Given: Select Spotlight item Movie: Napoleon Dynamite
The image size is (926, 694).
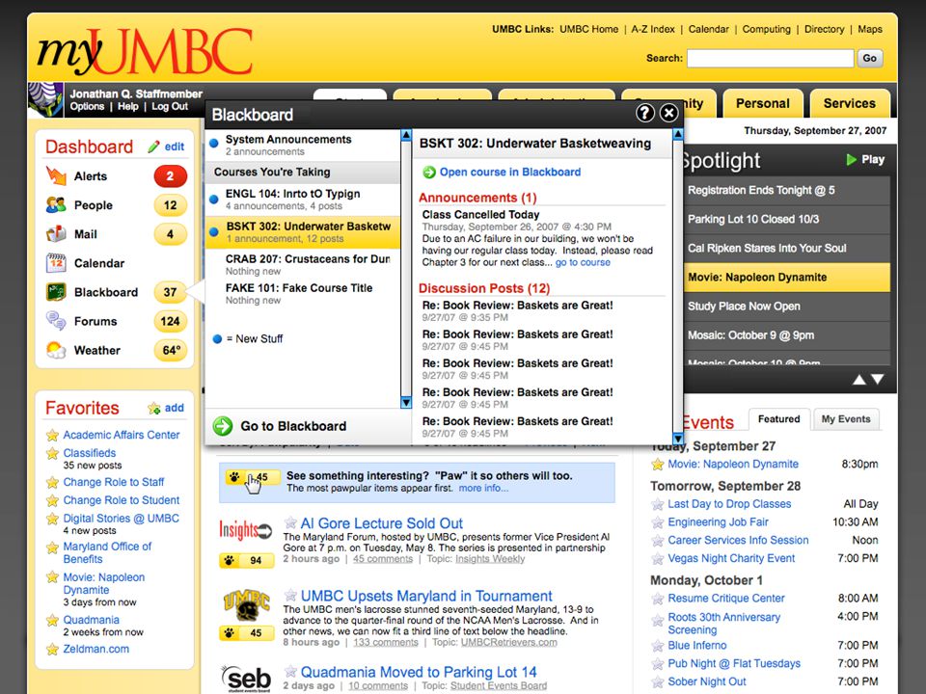Looking at the screenshot, I should [787, 278].
